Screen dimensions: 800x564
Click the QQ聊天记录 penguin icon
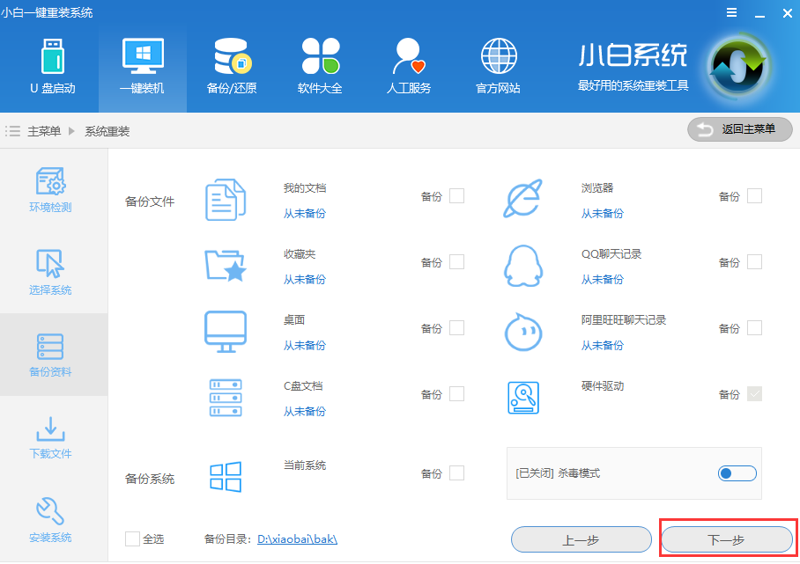(x=523, y=265)
